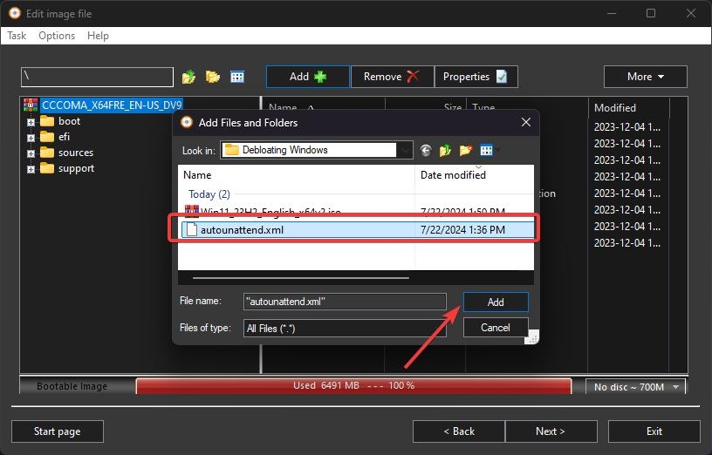
Task: Click the new folder icon in main toolbar
Action: tap(213, 77)
